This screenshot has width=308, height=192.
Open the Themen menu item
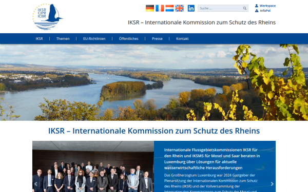coord(63,38)
